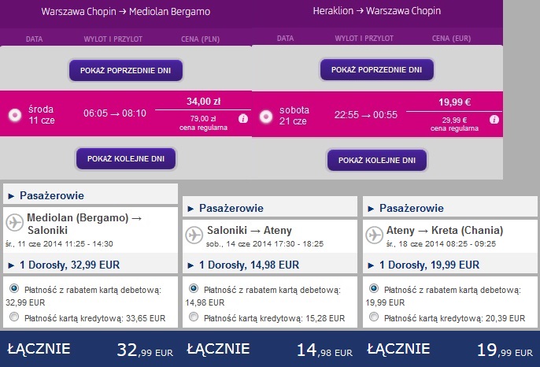Choose debit card payment 32,99 EUR

pyautogui.click(x=14, y=287)
